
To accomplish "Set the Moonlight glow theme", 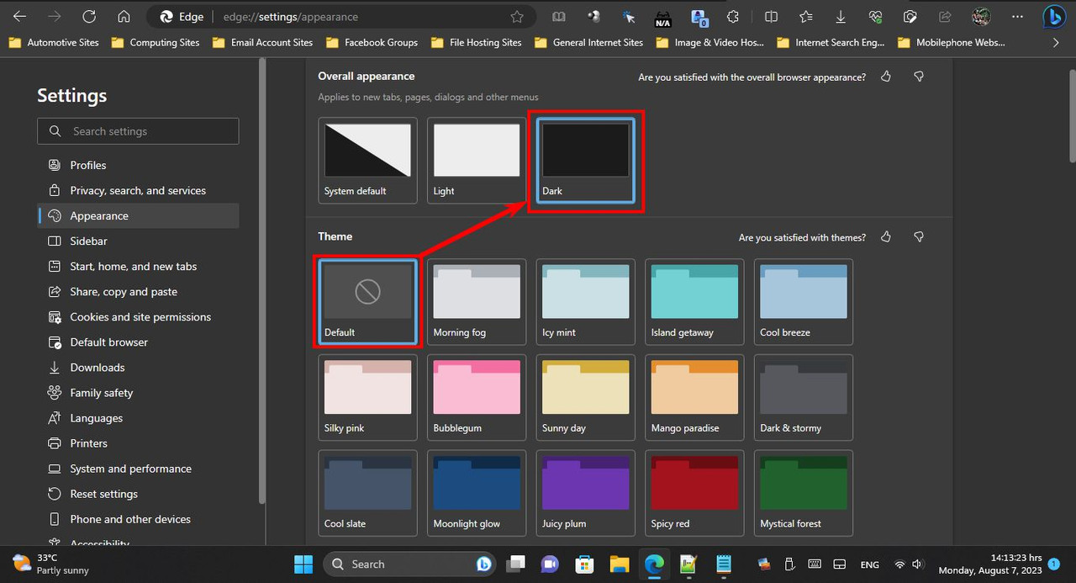I will tap(477, 493).
